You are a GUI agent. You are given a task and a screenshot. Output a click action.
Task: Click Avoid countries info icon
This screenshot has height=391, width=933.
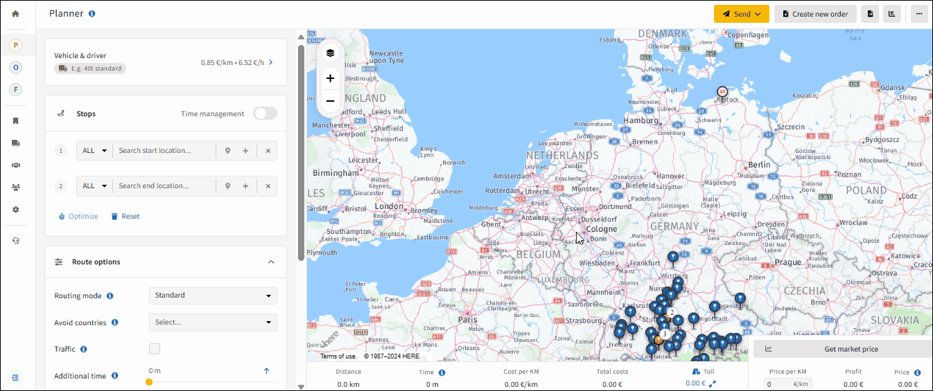click(114, 322)
